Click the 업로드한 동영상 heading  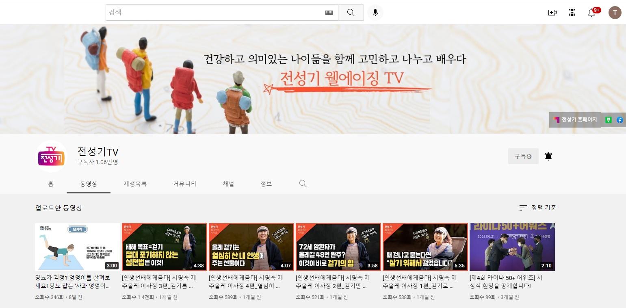tap(59, 208)
